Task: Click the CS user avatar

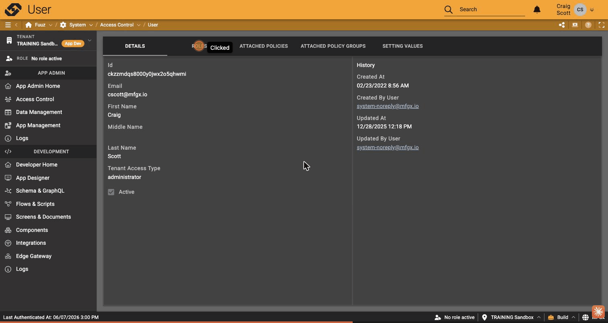Action: pos(580,10)
